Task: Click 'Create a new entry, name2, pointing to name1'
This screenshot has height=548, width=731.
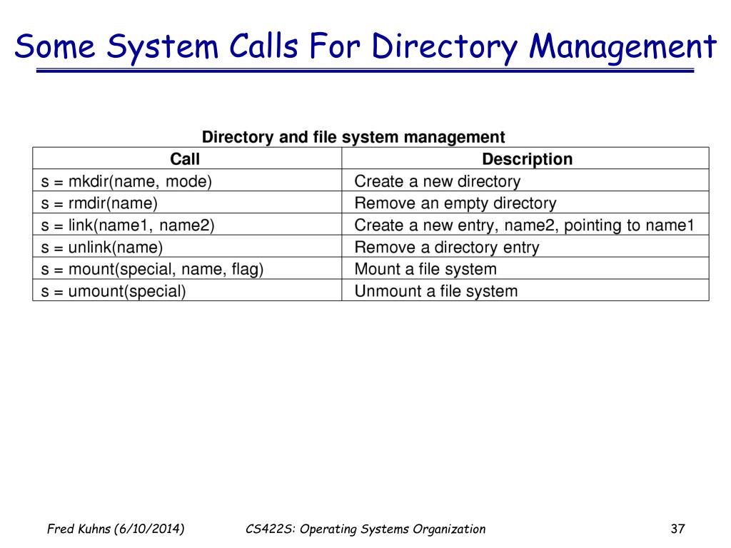Action: (525, 225)
